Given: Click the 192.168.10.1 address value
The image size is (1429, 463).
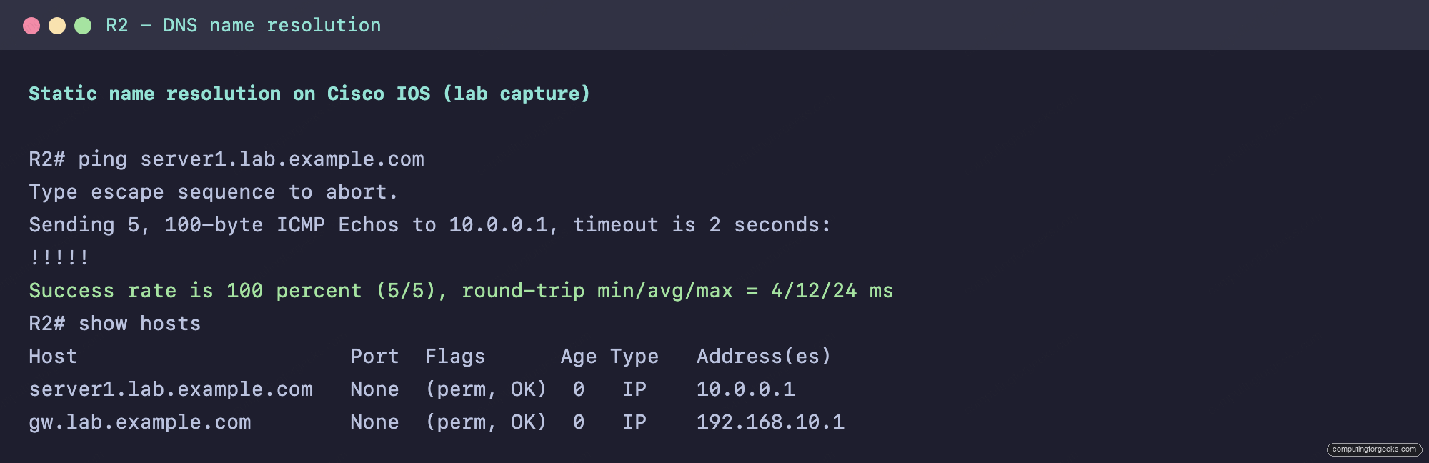Looking at the screenshot, I should tap(770, 422).
